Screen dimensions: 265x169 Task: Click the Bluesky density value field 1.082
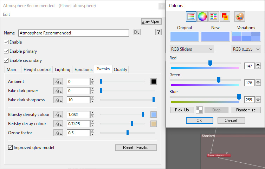pyautogui.click(x=78, y=115)
